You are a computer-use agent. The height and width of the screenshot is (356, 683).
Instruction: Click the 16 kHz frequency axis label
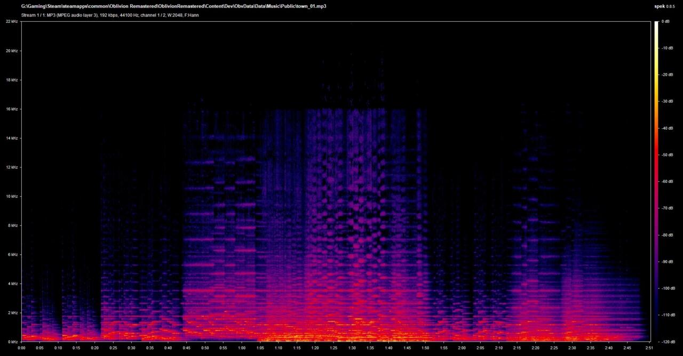point(12,109)
